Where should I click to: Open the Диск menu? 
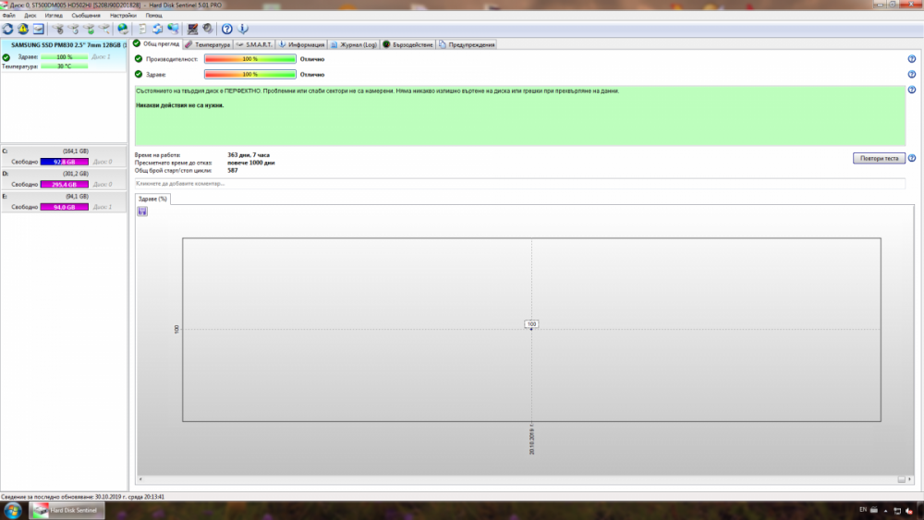[x=30, y=16]
